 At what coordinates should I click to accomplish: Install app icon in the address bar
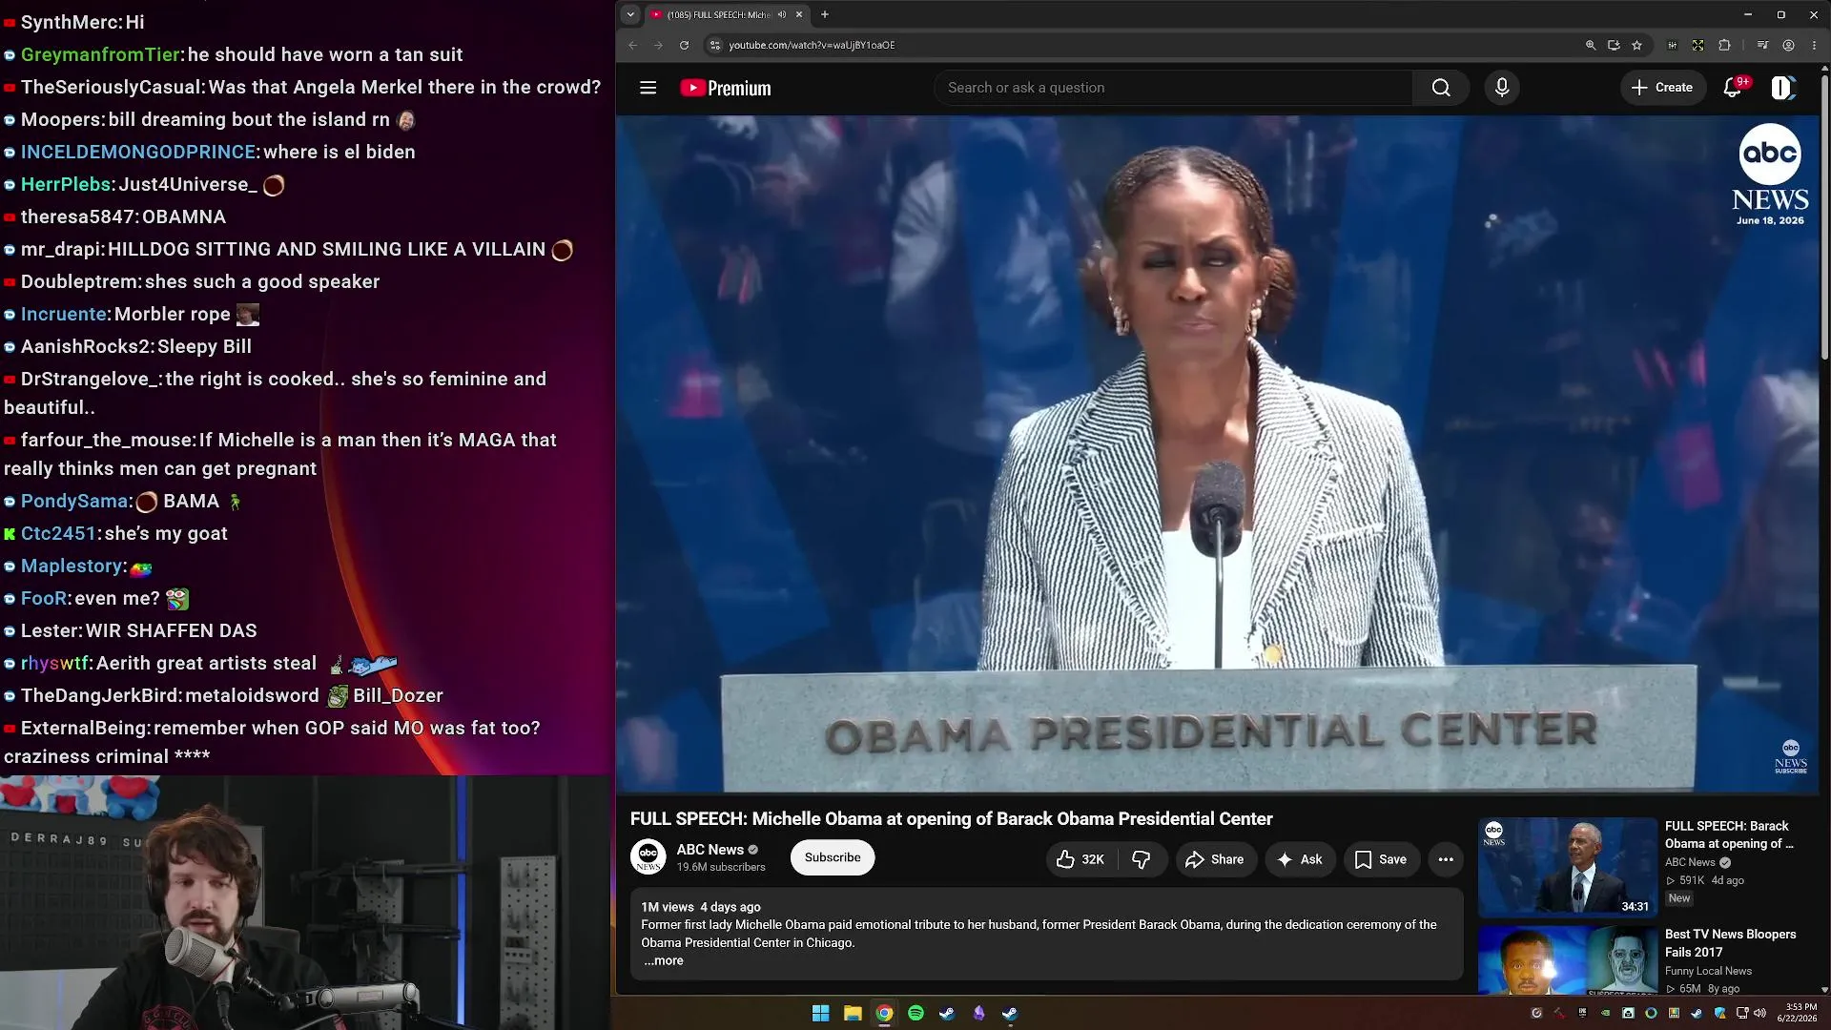click(1614, 45)
